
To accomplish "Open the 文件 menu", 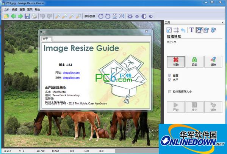I will pyautogui.click(x=7, y=10).
